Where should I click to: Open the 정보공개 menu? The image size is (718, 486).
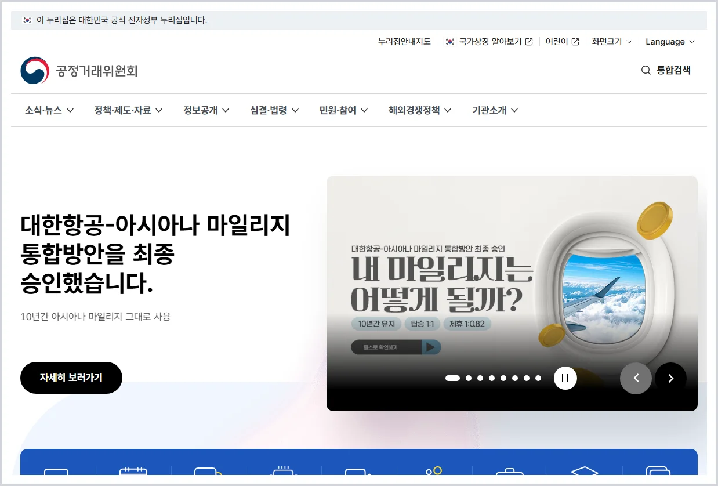[x=206, y=110]
